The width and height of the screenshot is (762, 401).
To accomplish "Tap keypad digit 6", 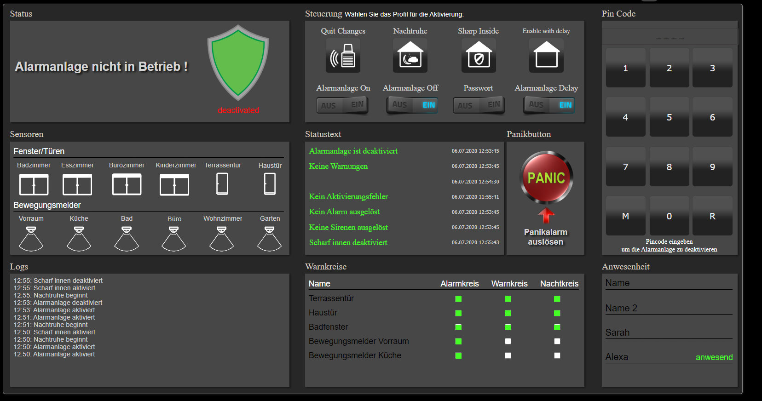I will 712,117.
